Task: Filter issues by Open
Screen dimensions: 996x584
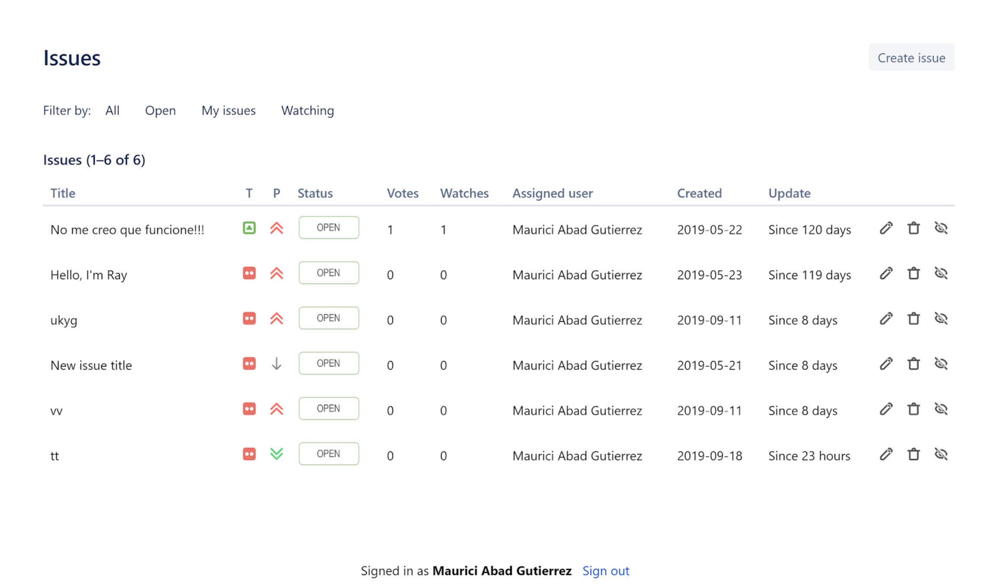Action: (x=160, y=111)
